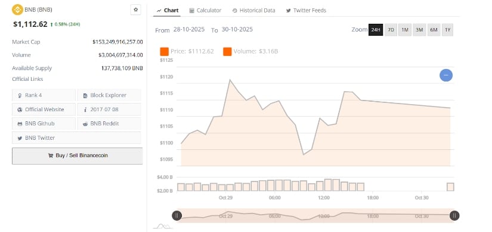Click the $1,112.62 current price
492x232 pixels.
click(30, 24)
